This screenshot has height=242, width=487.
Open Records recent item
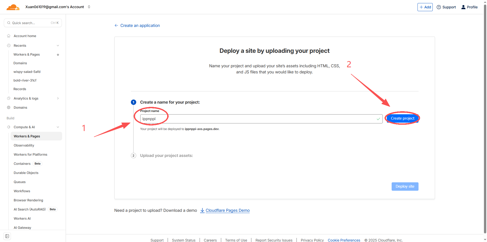20,89
